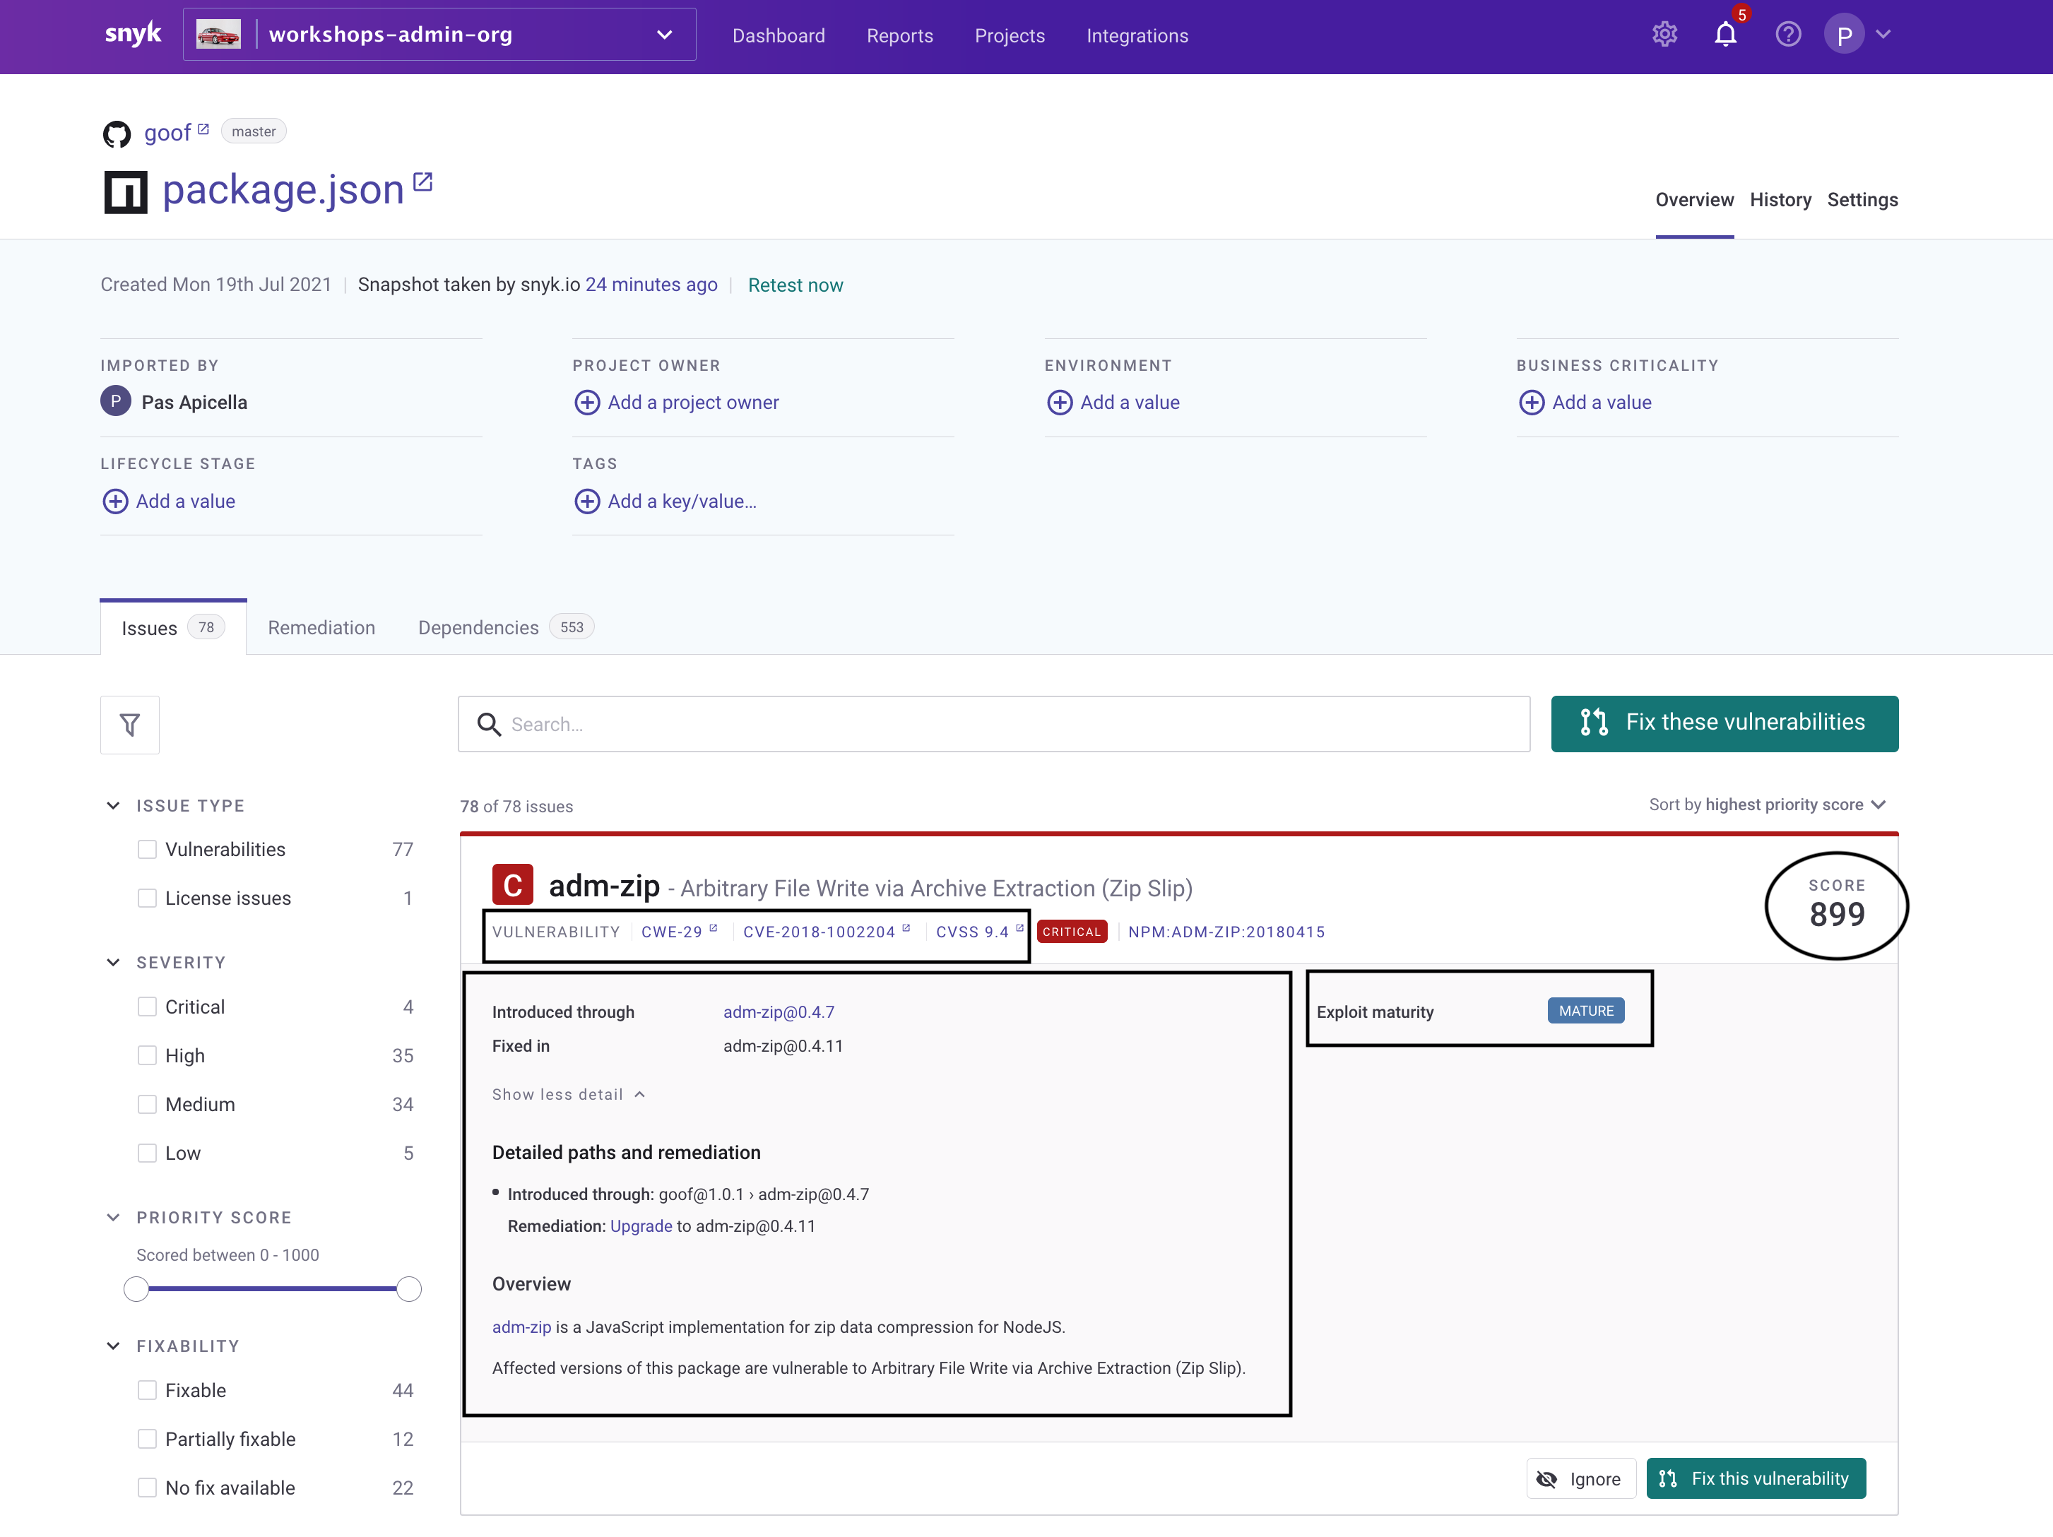Click Fix these vulnerabilities button
The image size is (2053, 1537).
click(1724, 723)
